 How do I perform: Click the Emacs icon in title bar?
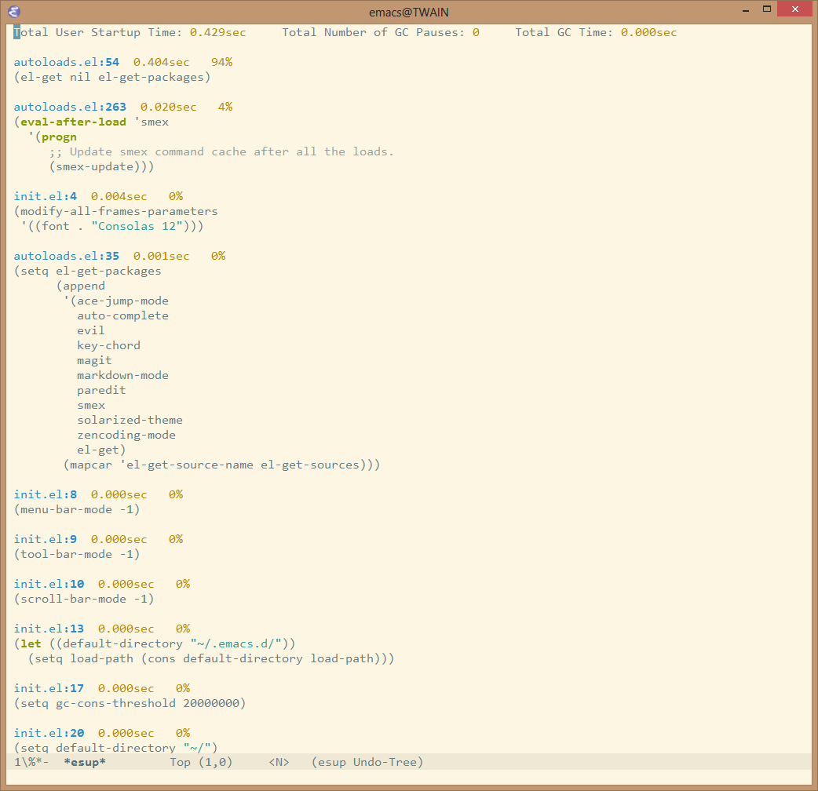point(14,12)
